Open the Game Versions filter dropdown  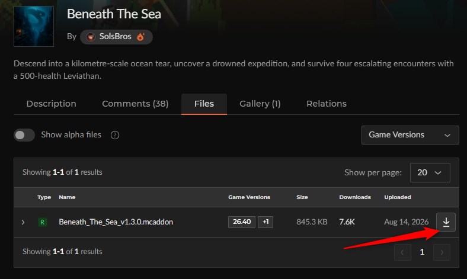(410, 135)
